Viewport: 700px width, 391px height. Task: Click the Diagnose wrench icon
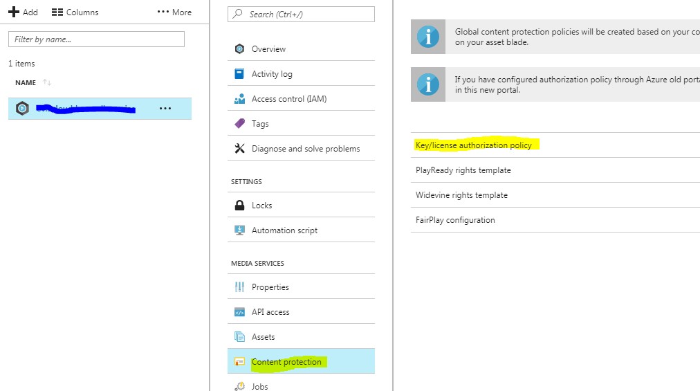click(x=240, y=148)
